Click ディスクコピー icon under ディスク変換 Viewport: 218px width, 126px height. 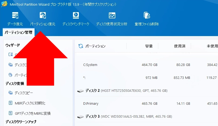[11, 93]
